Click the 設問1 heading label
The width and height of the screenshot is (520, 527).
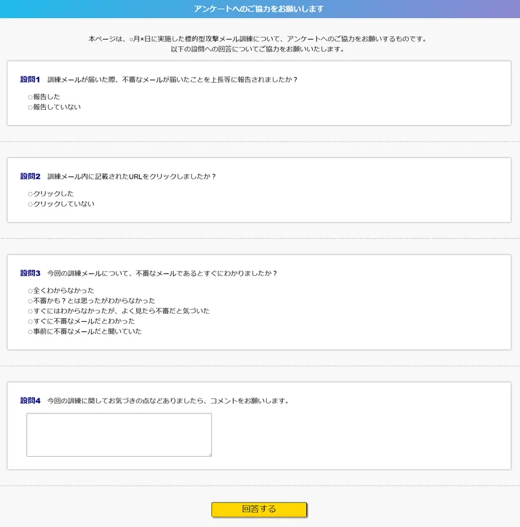[x=30, y=79]
